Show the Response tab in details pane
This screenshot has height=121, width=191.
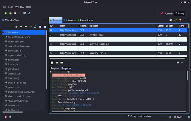66,68
